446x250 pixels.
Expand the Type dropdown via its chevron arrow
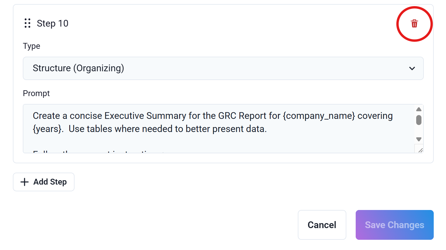[412, 68]
